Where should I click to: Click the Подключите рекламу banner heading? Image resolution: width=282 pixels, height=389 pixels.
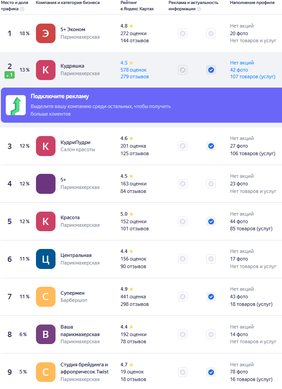[x=60, y=96]
